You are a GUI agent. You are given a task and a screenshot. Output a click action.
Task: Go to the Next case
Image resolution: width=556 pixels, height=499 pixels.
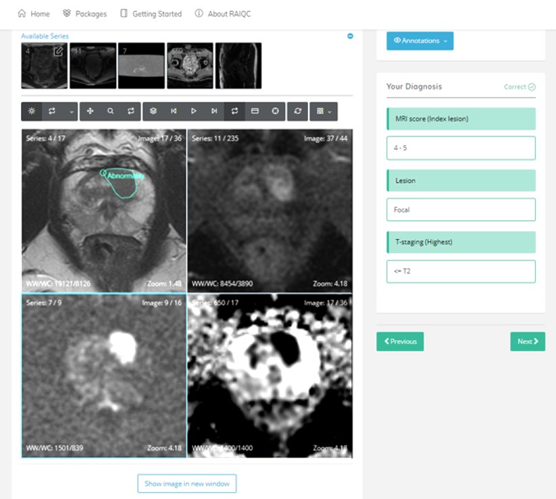(x=528, y=342)
